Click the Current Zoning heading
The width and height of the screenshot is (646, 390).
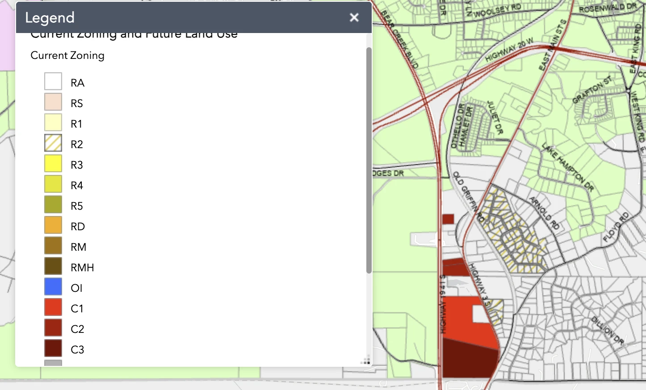pyautogui.click(x=67, y=55)
